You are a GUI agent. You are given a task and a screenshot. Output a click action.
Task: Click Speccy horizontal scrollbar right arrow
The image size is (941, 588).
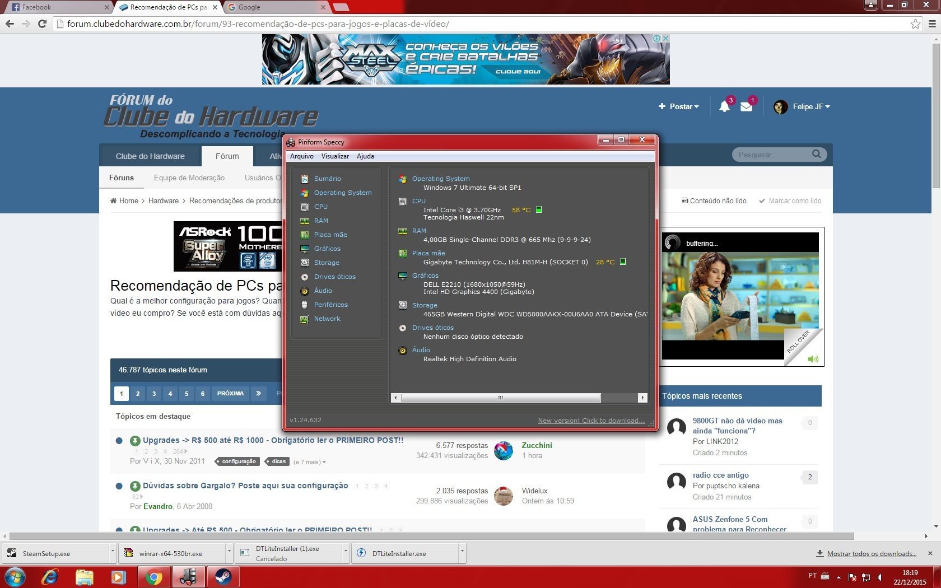[642, 398]
